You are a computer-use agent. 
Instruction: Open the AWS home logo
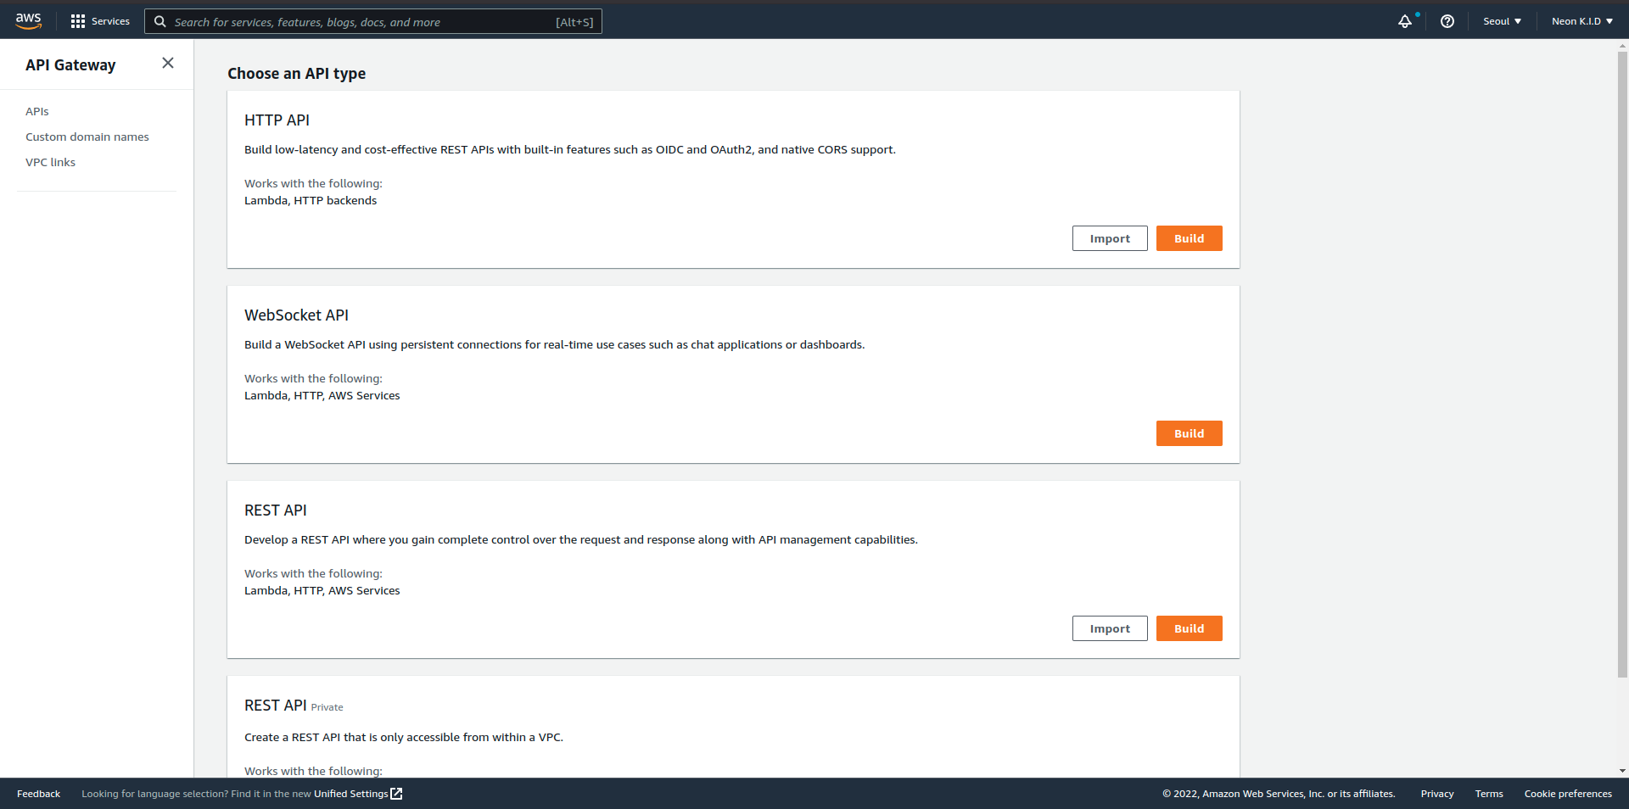click(x=28, y=21)
